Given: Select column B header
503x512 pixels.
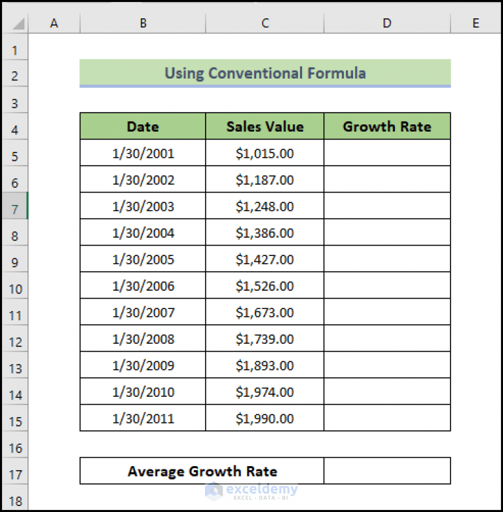Looking at the screenshot, I should click(143, 23).
